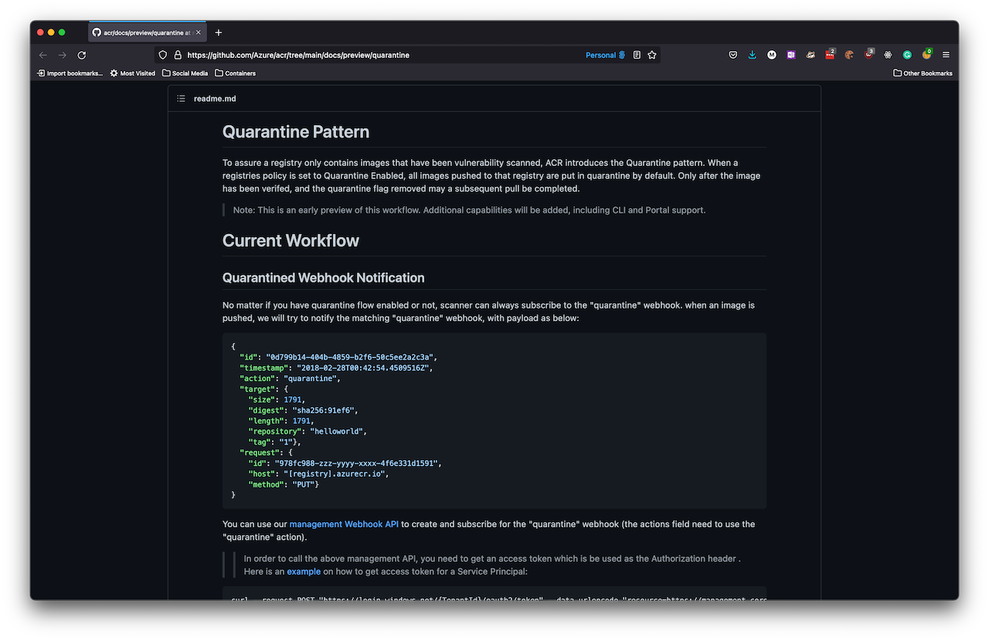Screen dimensions: 989x640
Task: Open the Containers bookmarks folder
Action: pos(236,73)
